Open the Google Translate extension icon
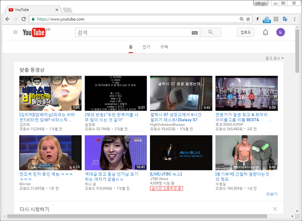The width and height of the screenshot is (302, 221). coord(285,19)
